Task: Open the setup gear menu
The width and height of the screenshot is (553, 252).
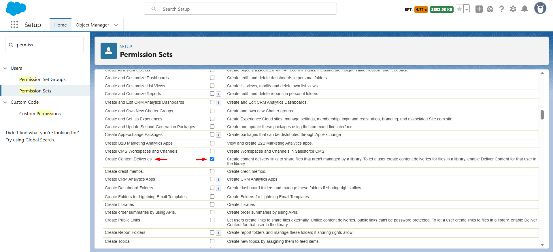Action: [x=513, y=9]
